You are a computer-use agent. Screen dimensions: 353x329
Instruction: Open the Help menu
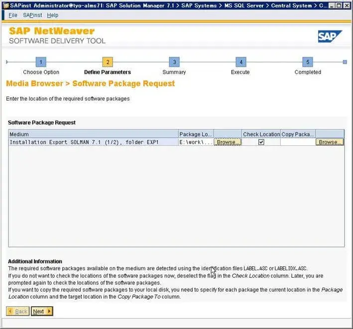52,15
